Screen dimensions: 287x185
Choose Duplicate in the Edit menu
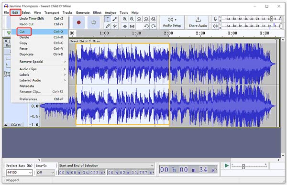tap(40, 54)
